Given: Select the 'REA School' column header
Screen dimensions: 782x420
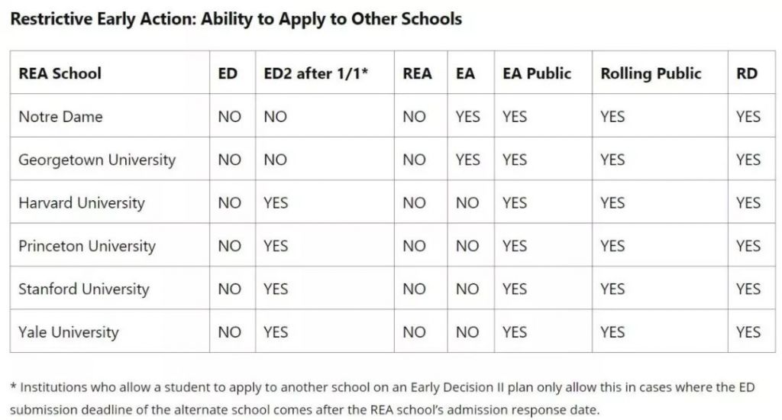Looking at the screenshot, I should [x=60, y=73].
